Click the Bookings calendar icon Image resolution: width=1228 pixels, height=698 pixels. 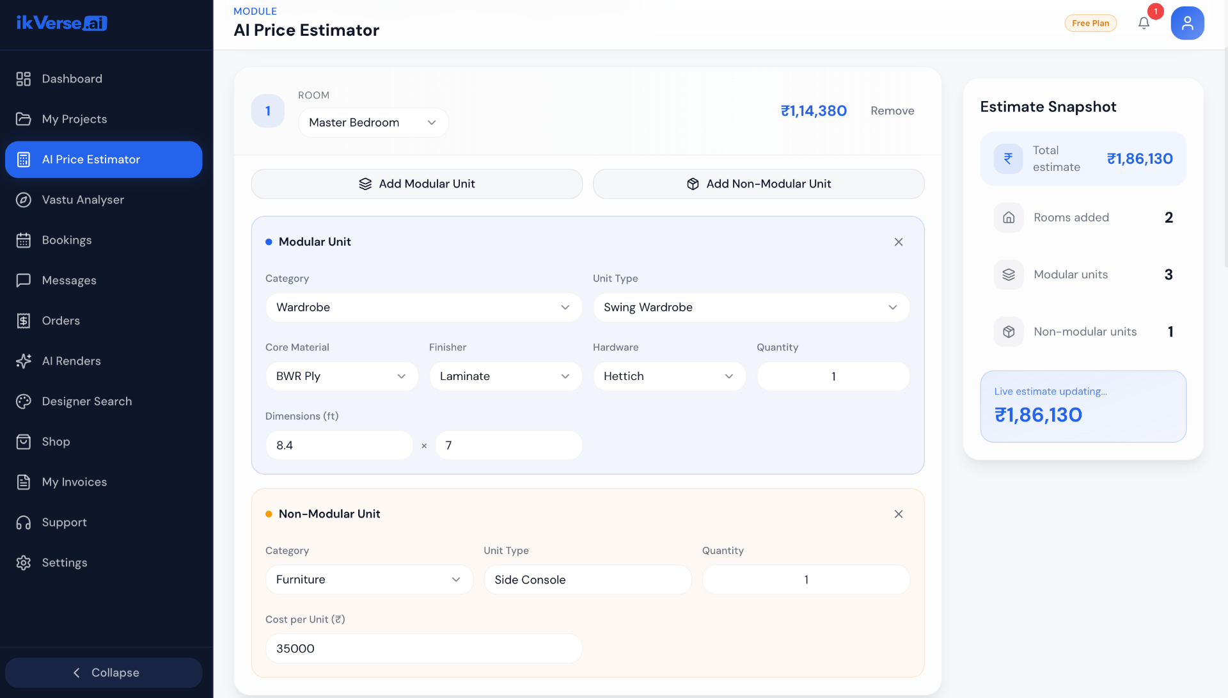point(24,240)
